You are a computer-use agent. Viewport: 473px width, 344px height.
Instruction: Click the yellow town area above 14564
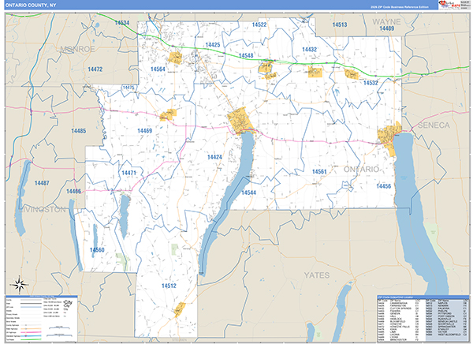click(177, 58)
